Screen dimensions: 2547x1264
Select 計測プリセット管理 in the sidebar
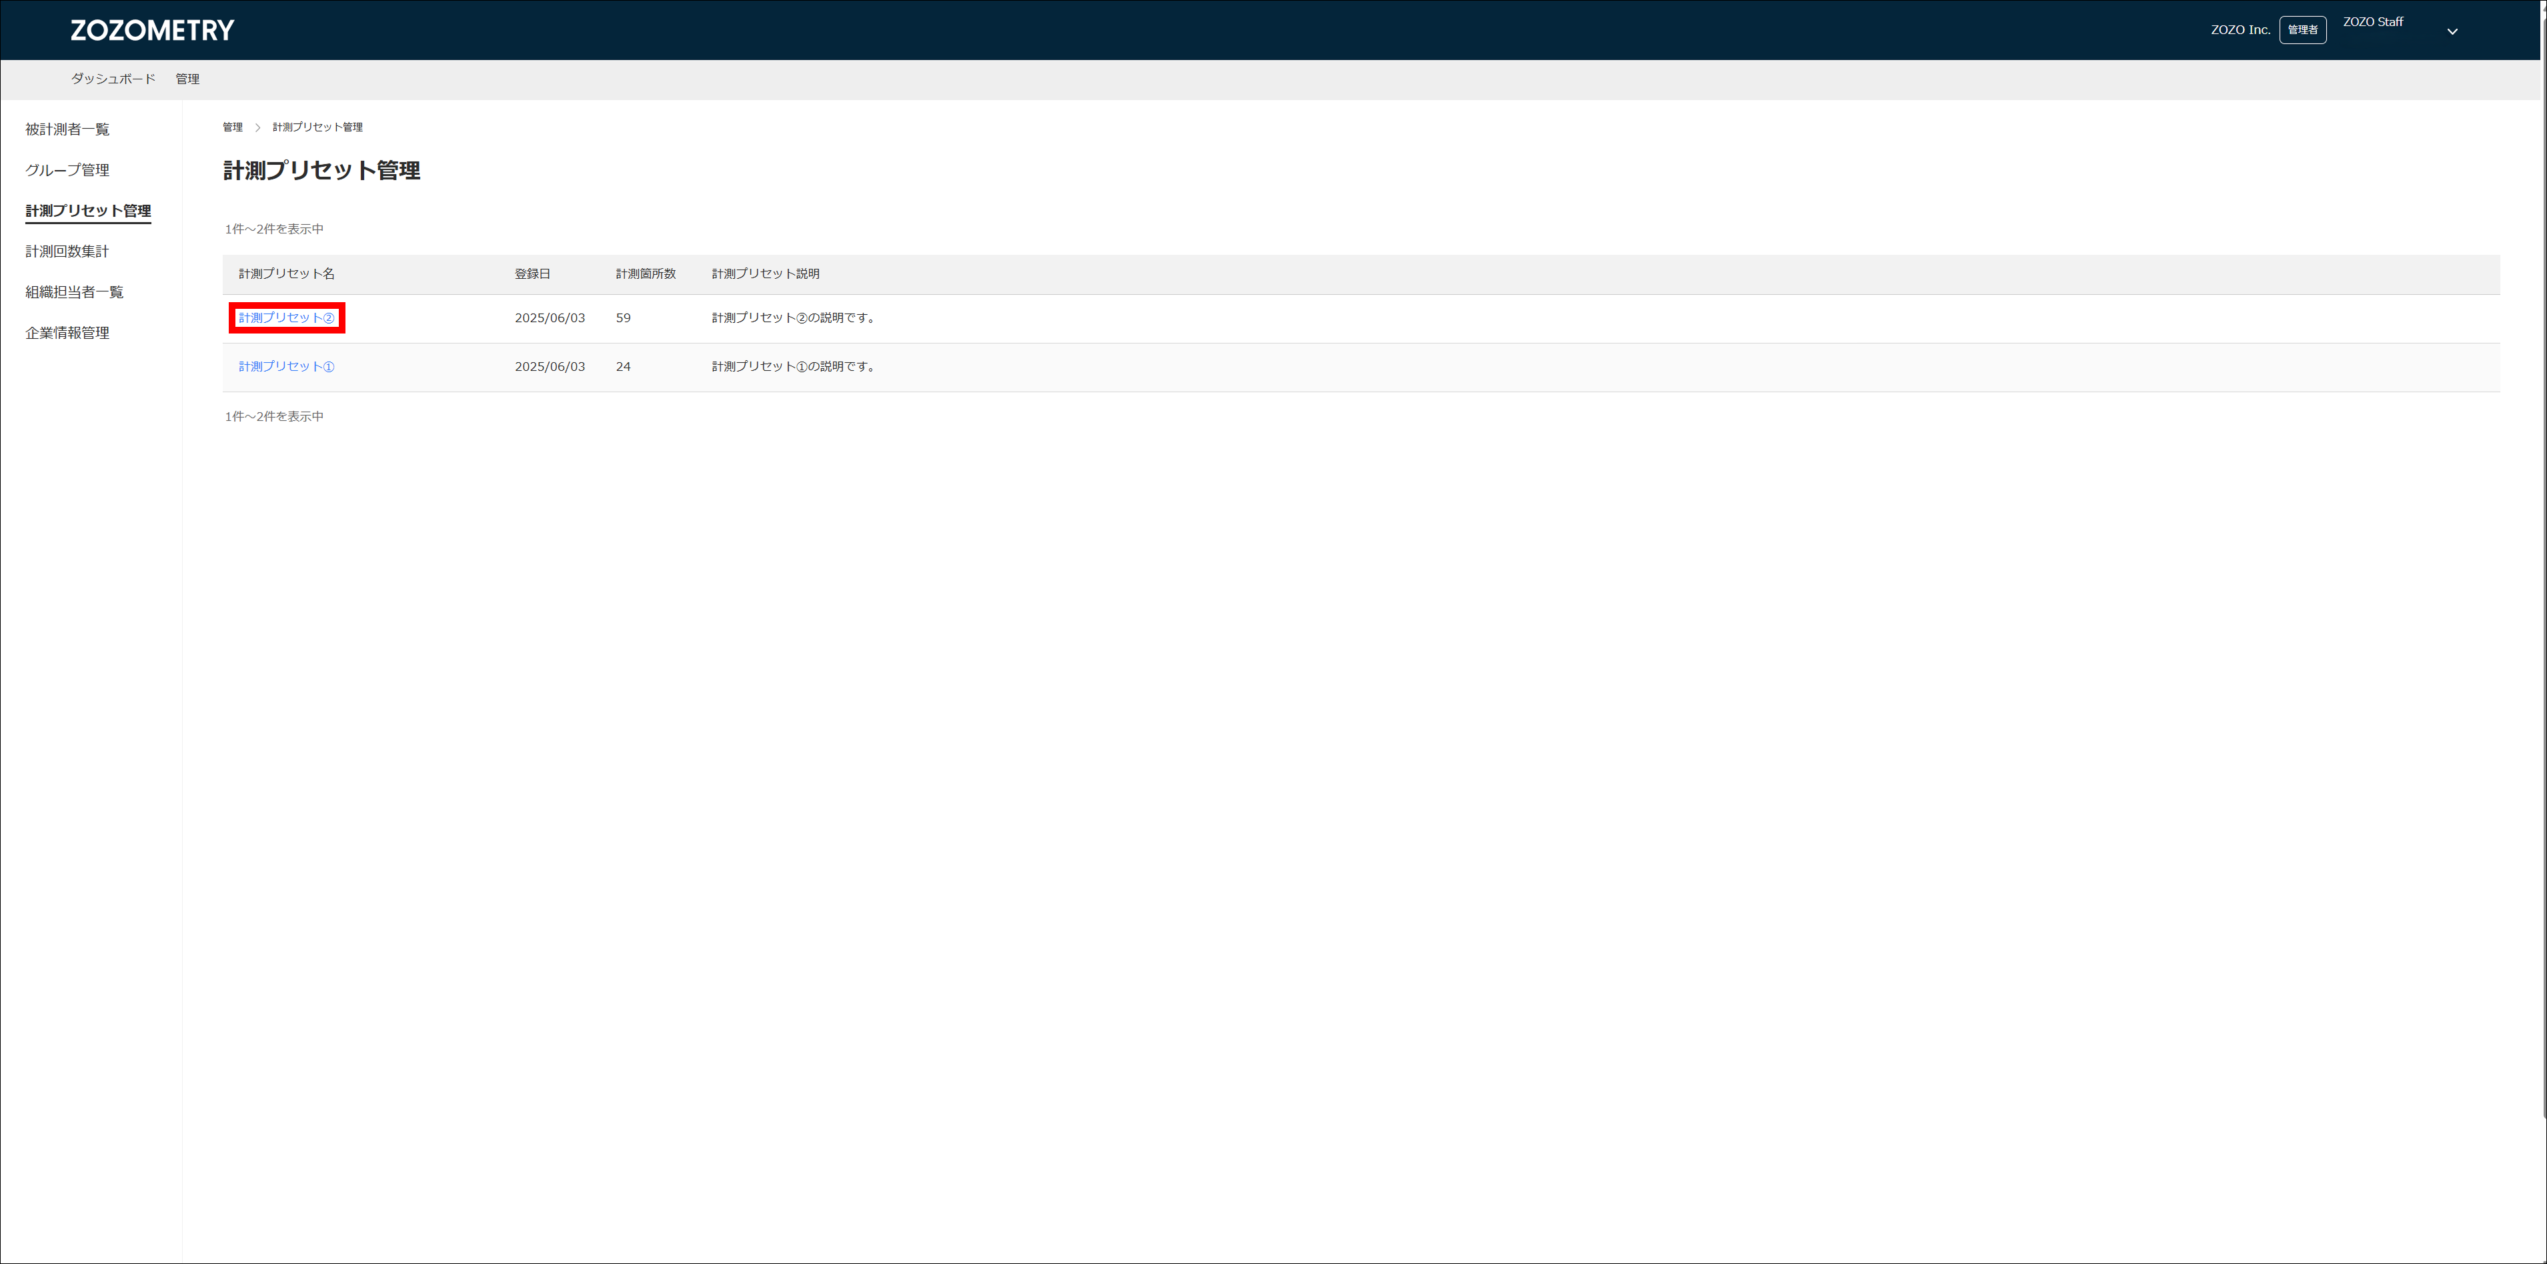coord(88,211)
